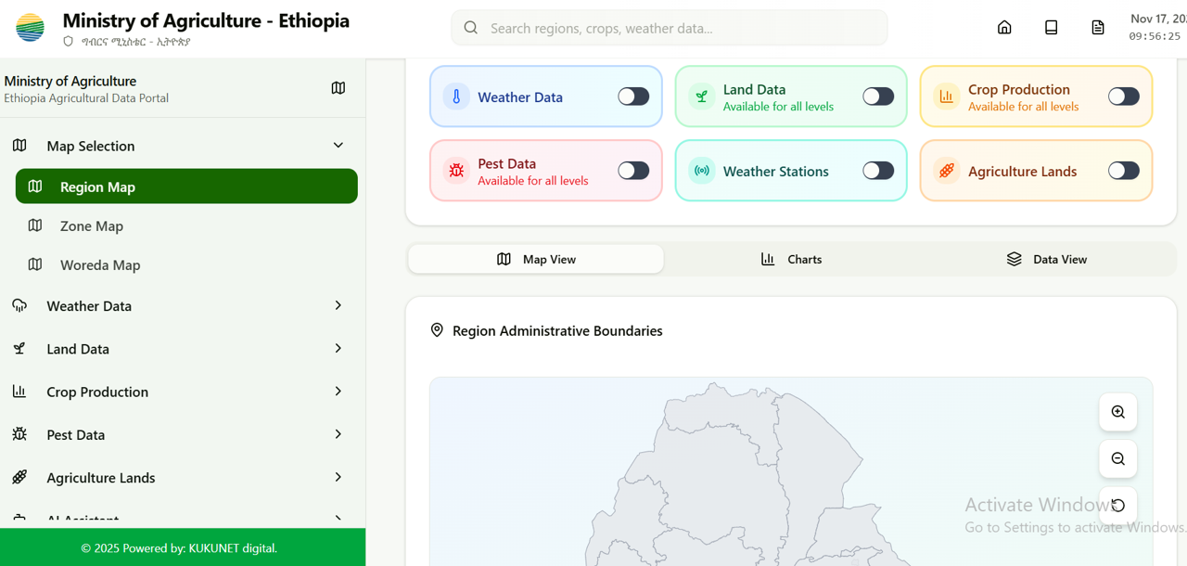Screen dimensions: 1187x566
Task: Turn on the Crop Production toggle
Action: coord(1123,96)
